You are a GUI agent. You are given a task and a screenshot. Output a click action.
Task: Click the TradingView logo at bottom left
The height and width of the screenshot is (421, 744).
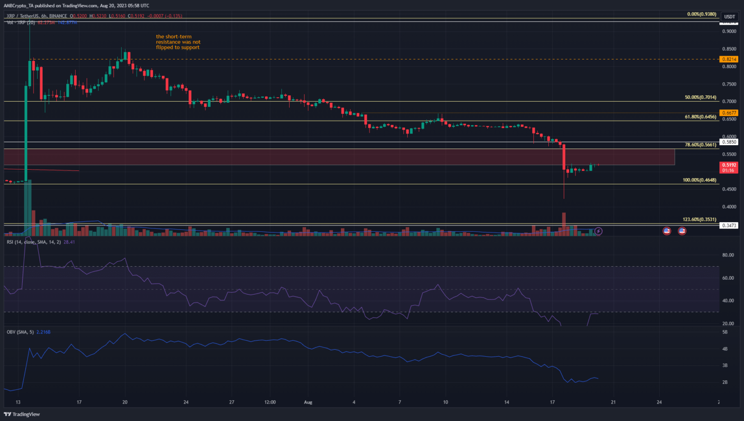click(x=22, y=414)
